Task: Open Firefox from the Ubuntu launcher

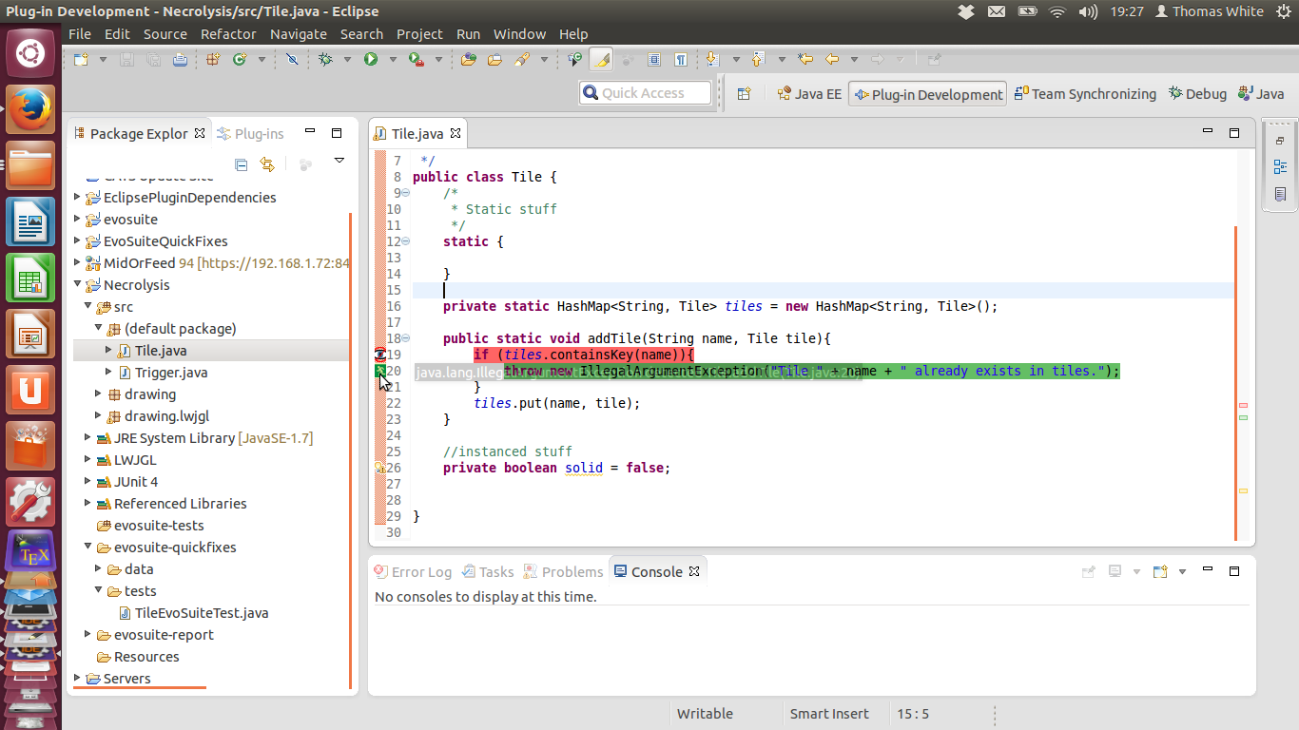Action: click(30, 110)
